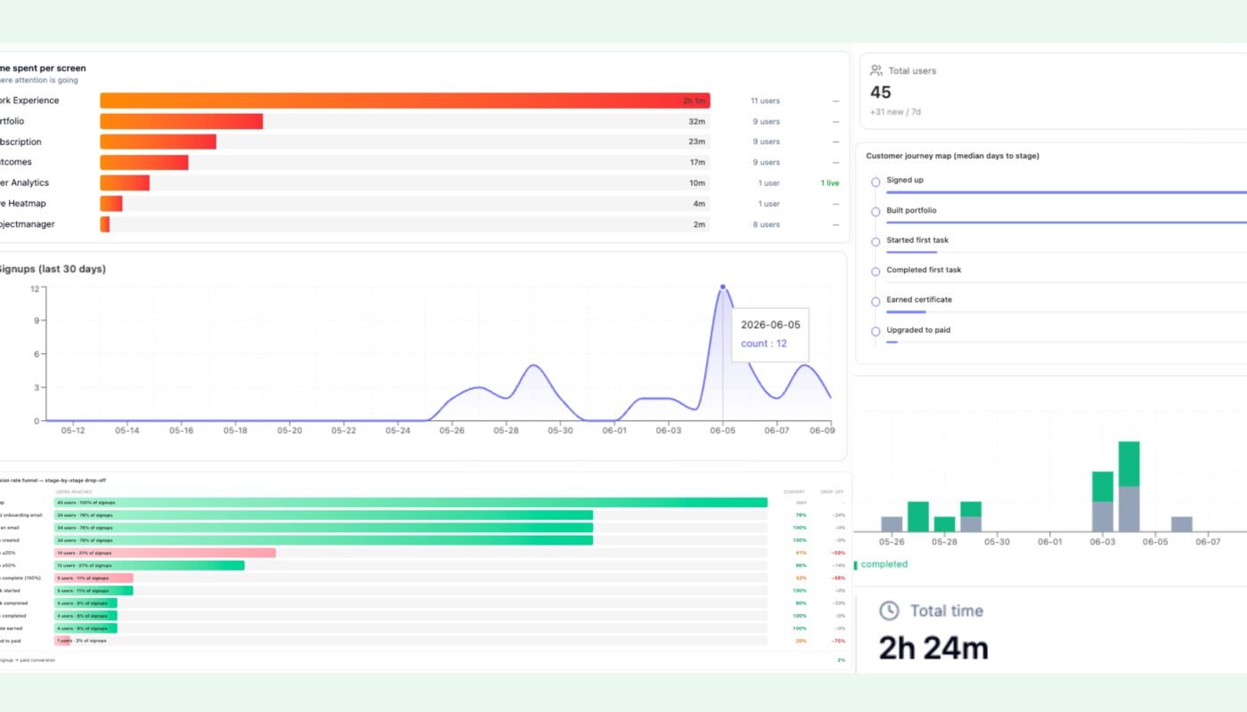
Task: Click the gray bar above 05-26 in bar chart
Action: click(892, 524)
